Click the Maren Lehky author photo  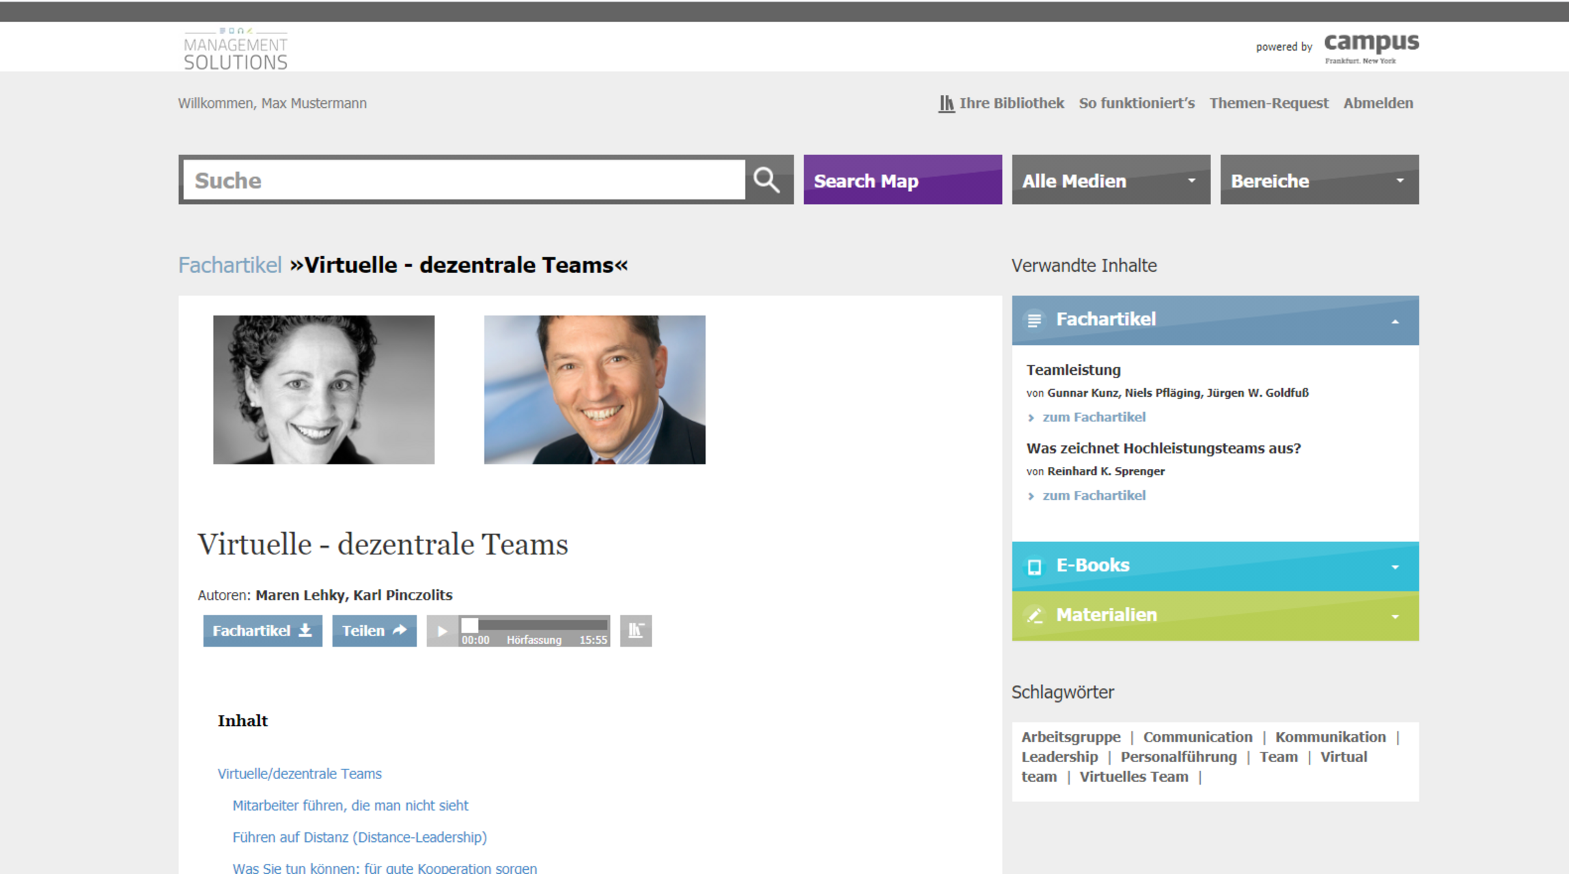324,390
